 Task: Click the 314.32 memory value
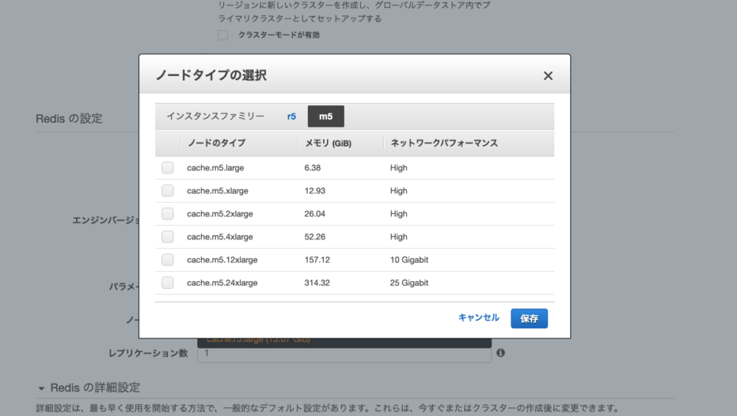coord(317,283)
